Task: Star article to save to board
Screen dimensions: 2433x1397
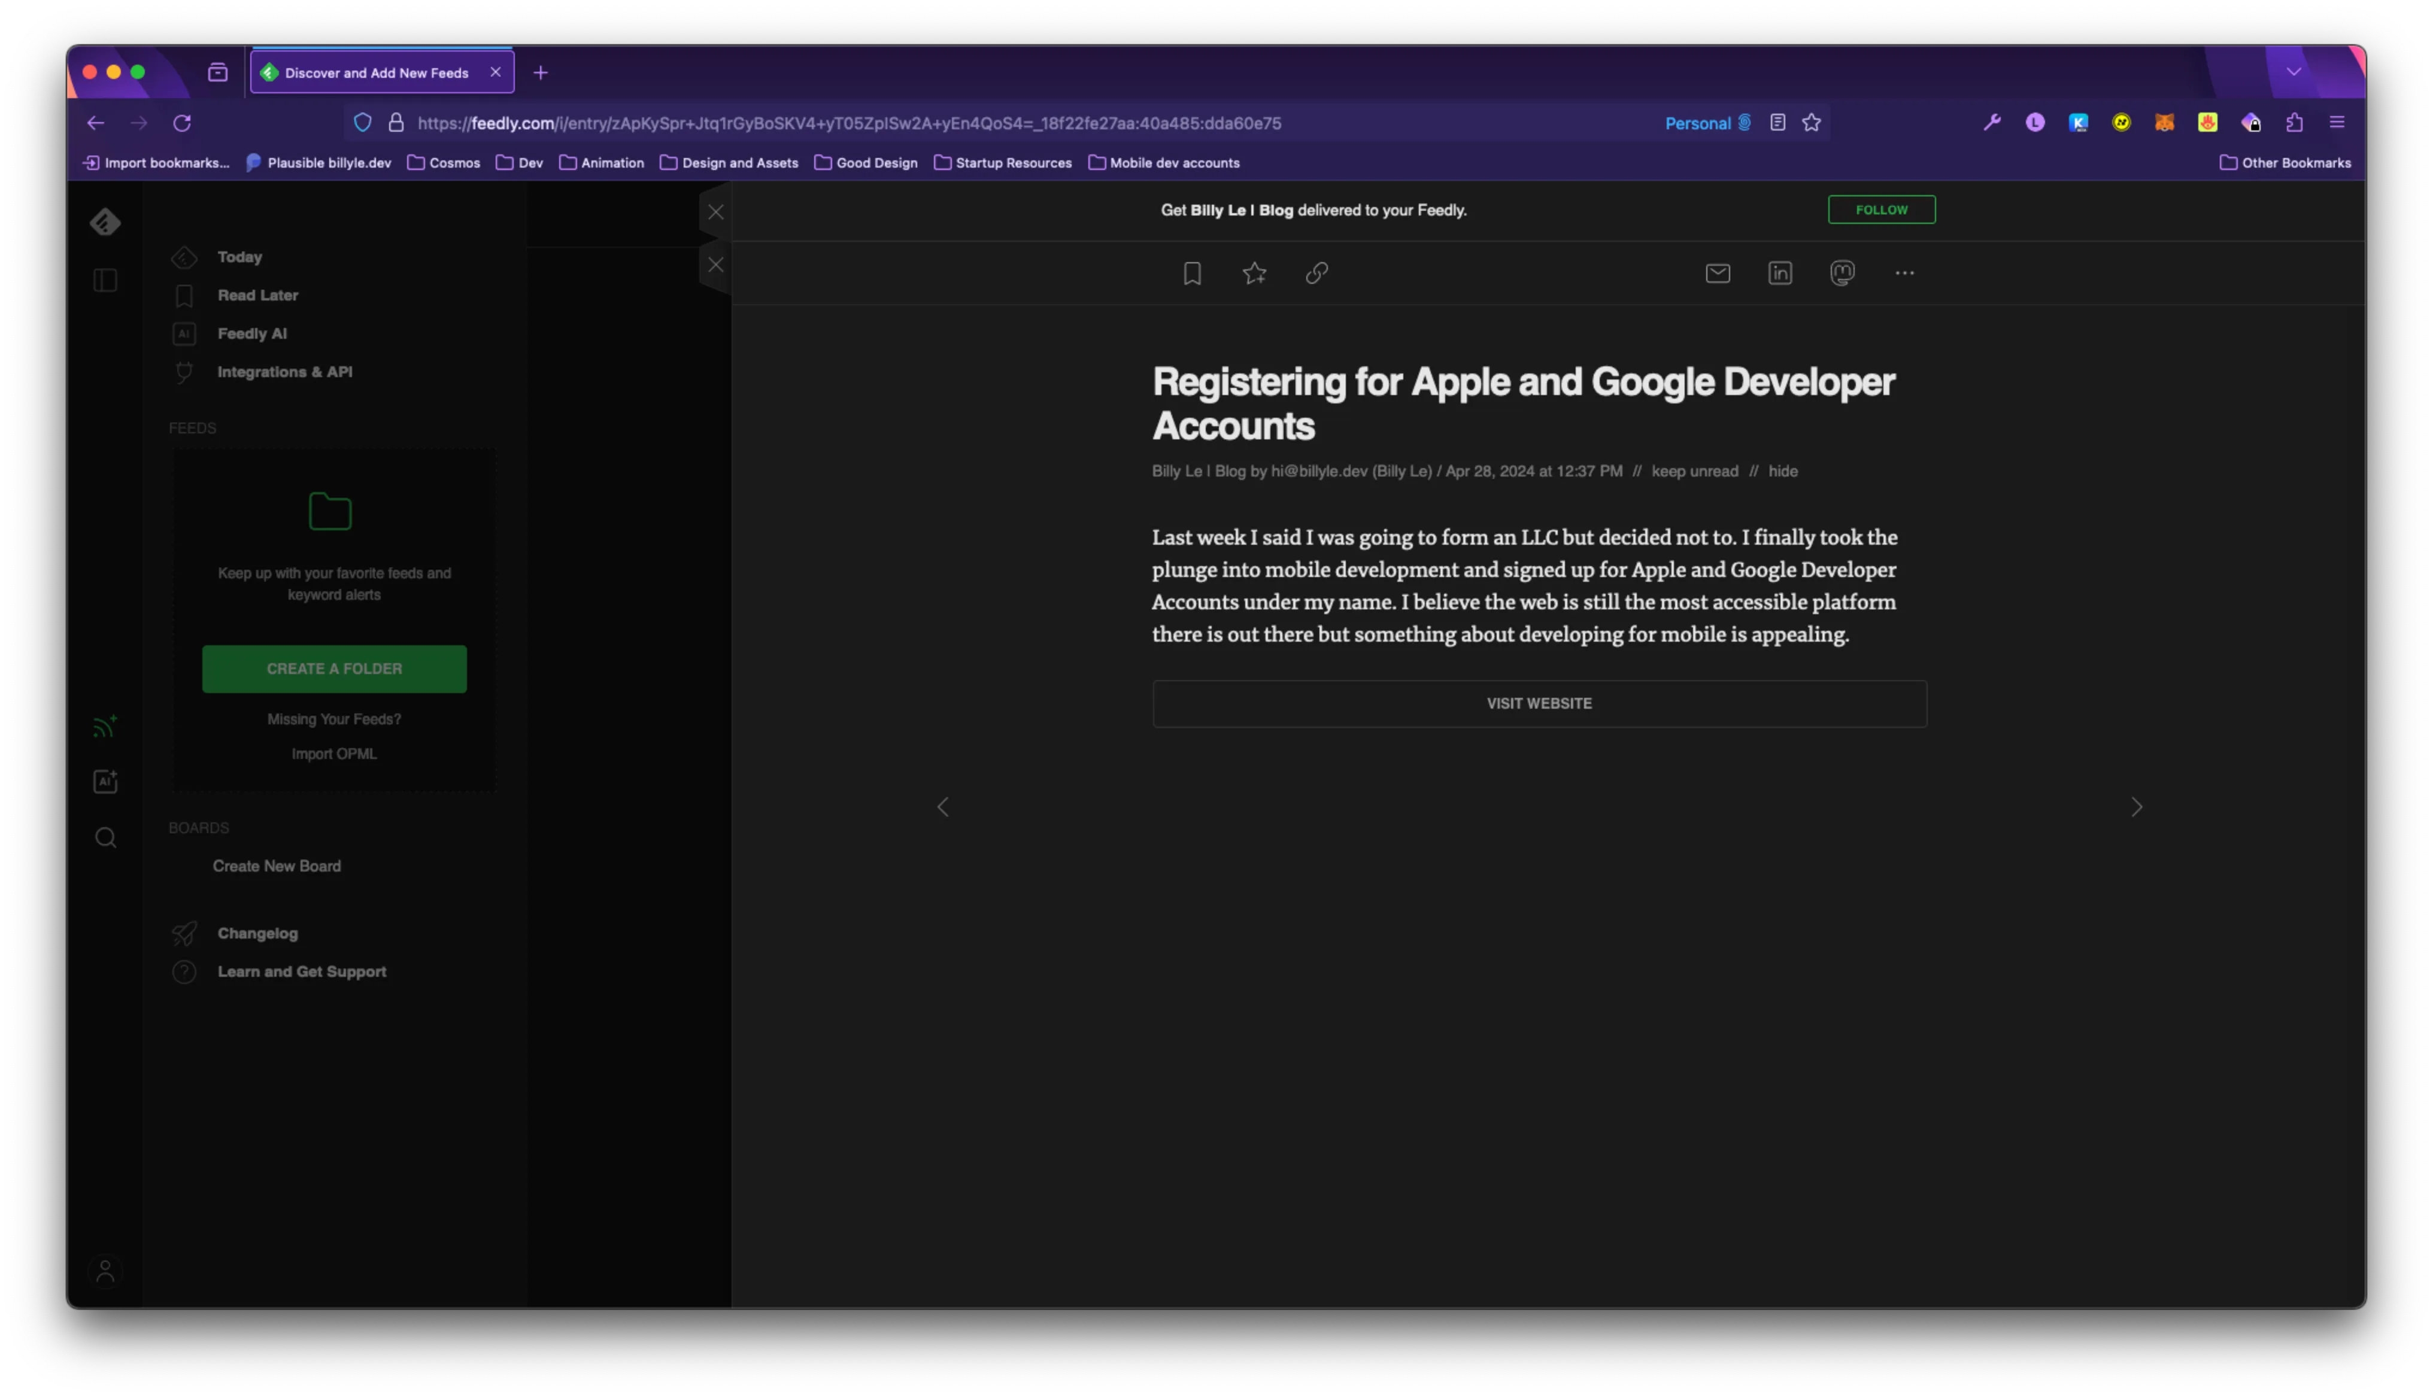Action: 1255,274
